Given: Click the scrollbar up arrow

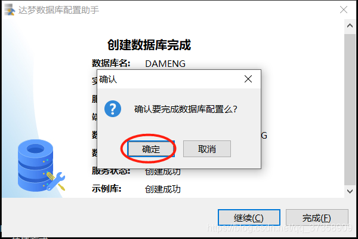Looking at the screenshot, I should click(x=350, y=26).
